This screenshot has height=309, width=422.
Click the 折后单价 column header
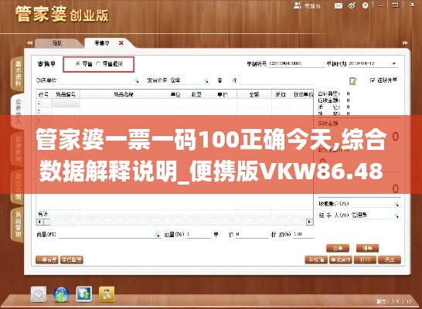coord(303,94)
